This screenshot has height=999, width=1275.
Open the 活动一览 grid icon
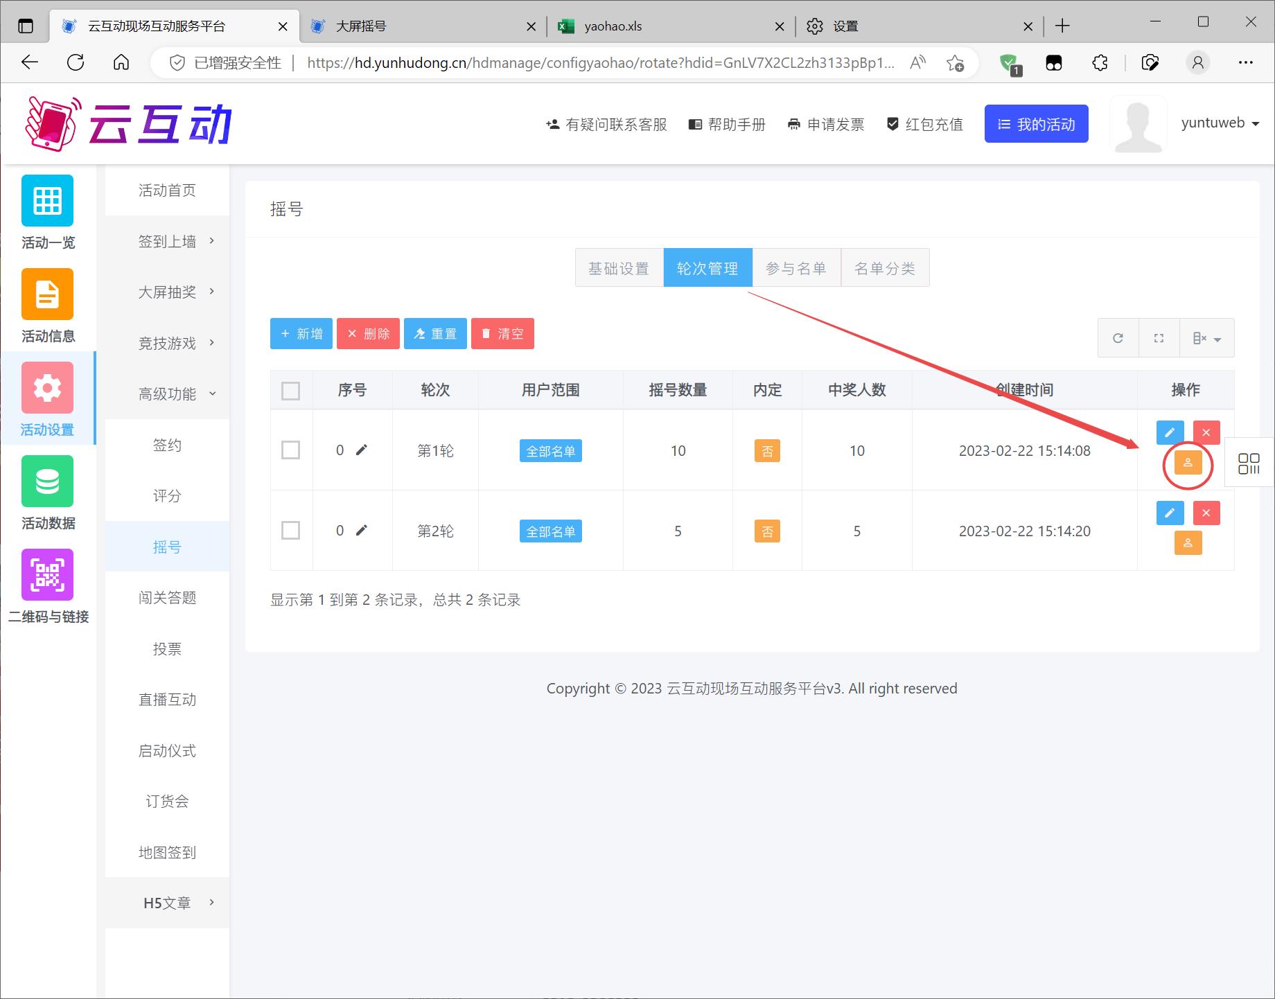point(47,200)
